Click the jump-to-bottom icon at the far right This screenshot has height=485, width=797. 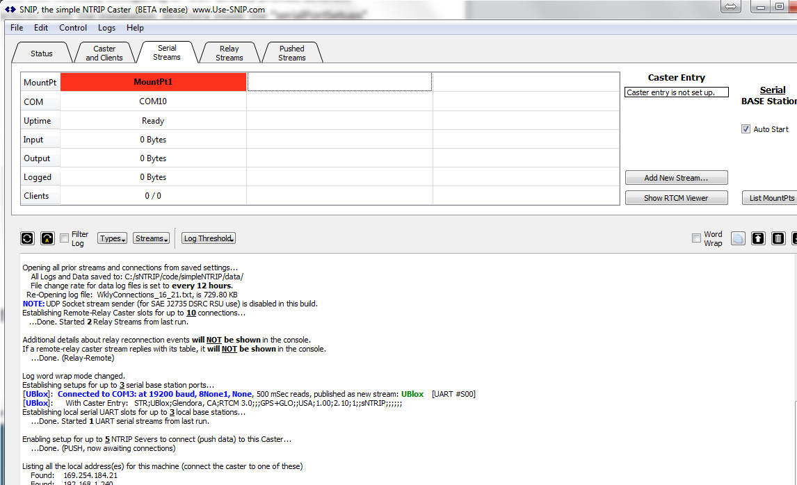(x=794, y=238)
